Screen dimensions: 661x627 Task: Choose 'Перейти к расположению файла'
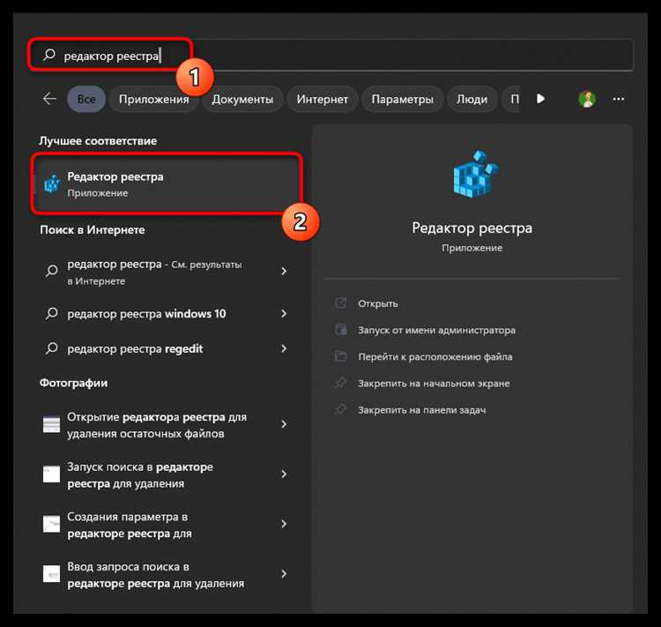click(x=435, y=356)
